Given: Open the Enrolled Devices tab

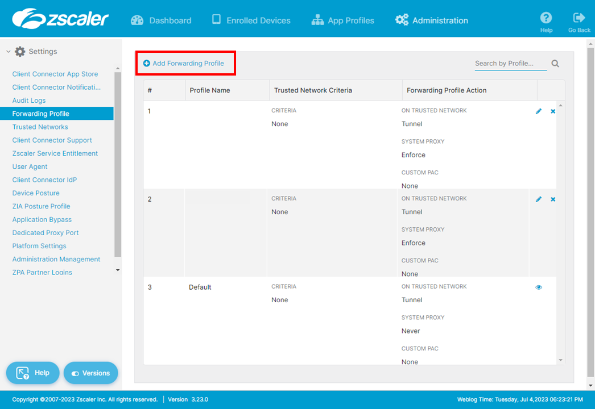Looking at the screenshot, I should point(251,20).
